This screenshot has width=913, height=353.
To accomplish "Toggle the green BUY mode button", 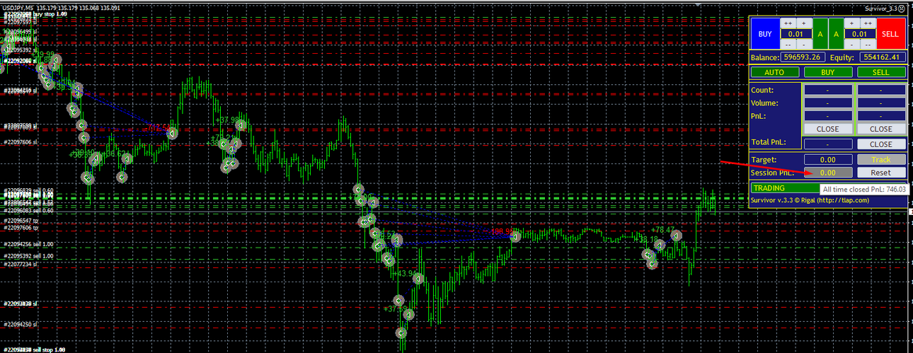I will pyautogui.click(x=828, y=72).
